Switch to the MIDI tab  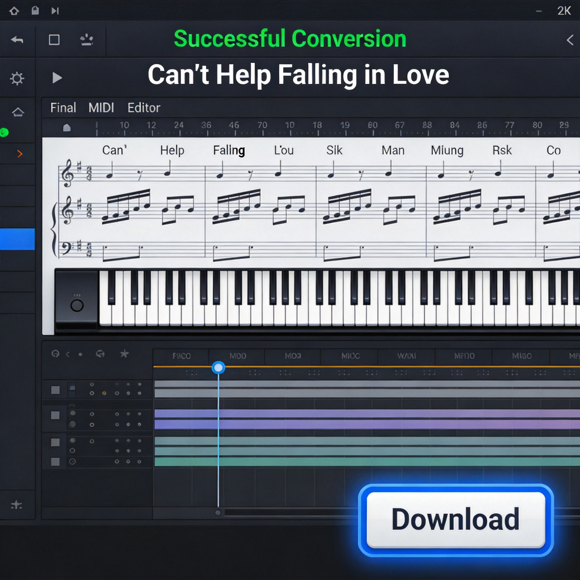(101, 108)
